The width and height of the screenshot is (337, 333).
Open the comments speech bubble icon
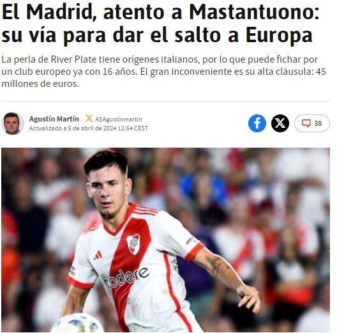[306, 123]
